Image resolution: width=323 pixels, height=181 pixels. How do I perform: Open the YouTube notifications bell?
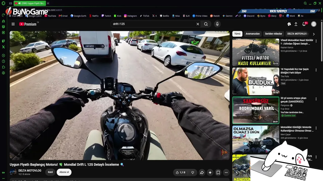304,24
